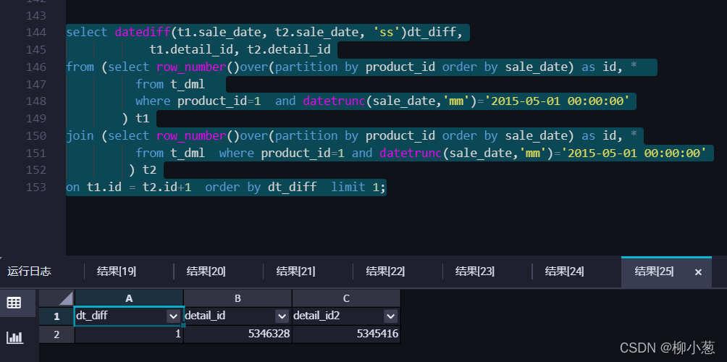Switch to 运行日志 tab
The height and width of the screenshot is (362, 727).
tap(29, 271)
